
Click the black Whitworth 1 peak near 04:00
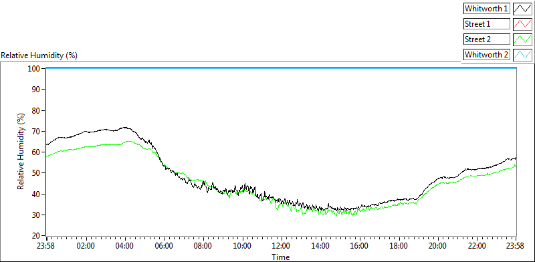[125, 128]
